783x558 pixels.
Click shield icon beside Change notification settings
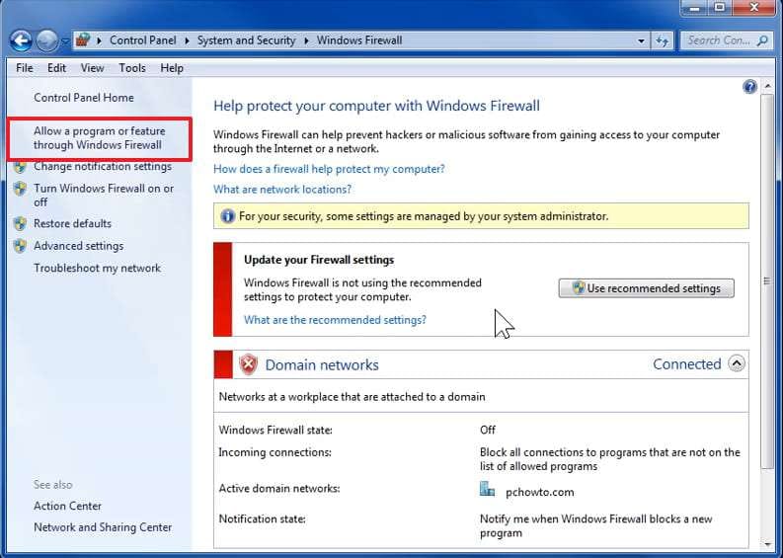20,166
